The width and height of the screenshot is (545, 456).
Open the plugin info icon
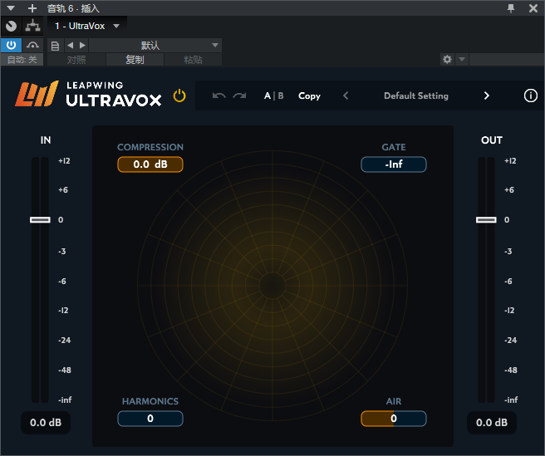pos(530,96)
